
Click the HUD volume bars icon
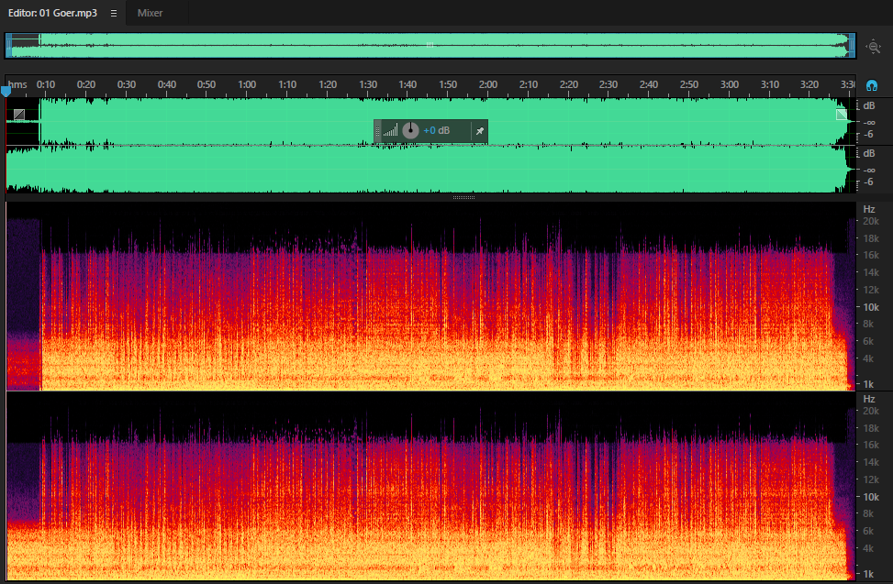tap(390, 131)
